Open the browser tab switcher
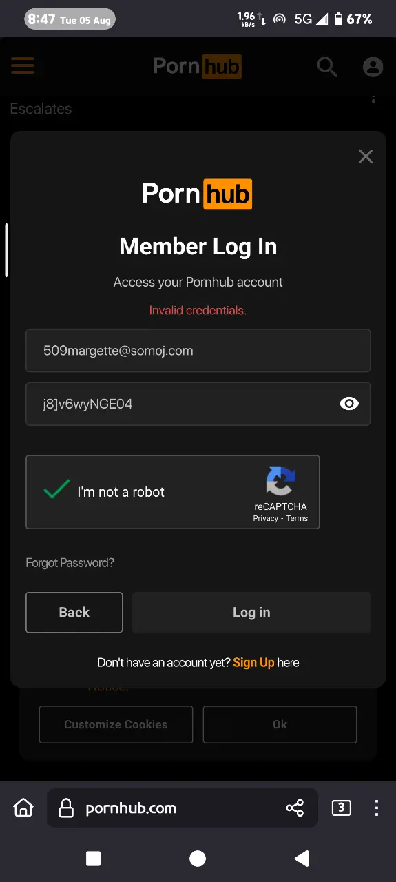This screenshot has width=396, height=882. pos(342,808)
